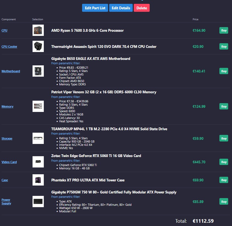The height and width of the screenshot is (226, 232).
Task: Open the Memory component link
Action: (7, 106)
